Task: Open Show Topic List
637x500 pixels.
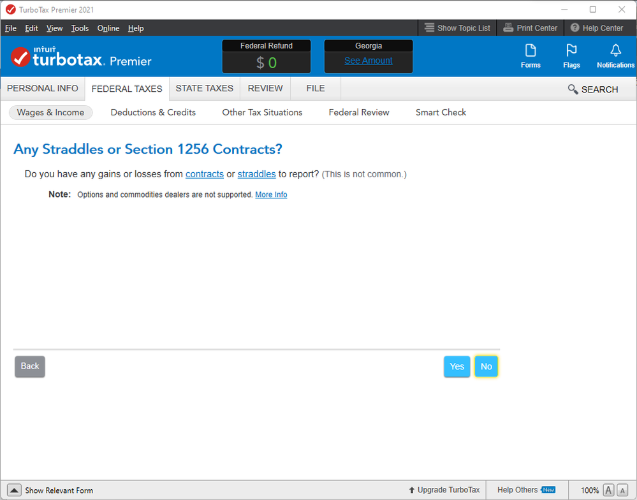Action: pyautogui.click(x=457, y=28)
